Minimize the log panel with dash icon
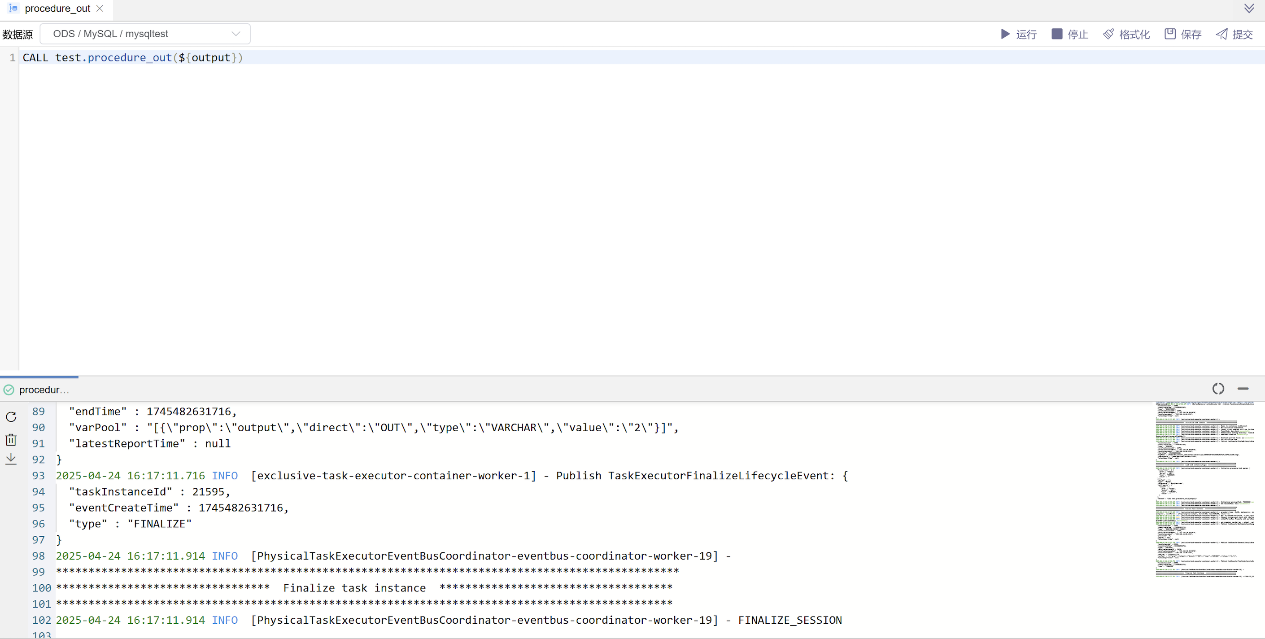 click(1243, 389)
